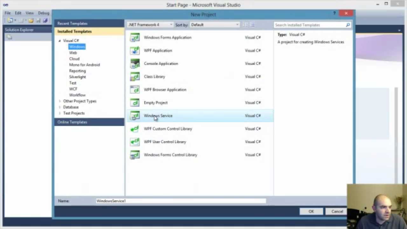Click the Add New Item toolbar icon
Viewport: 407px width, 229px height.
tap(21, 21)
